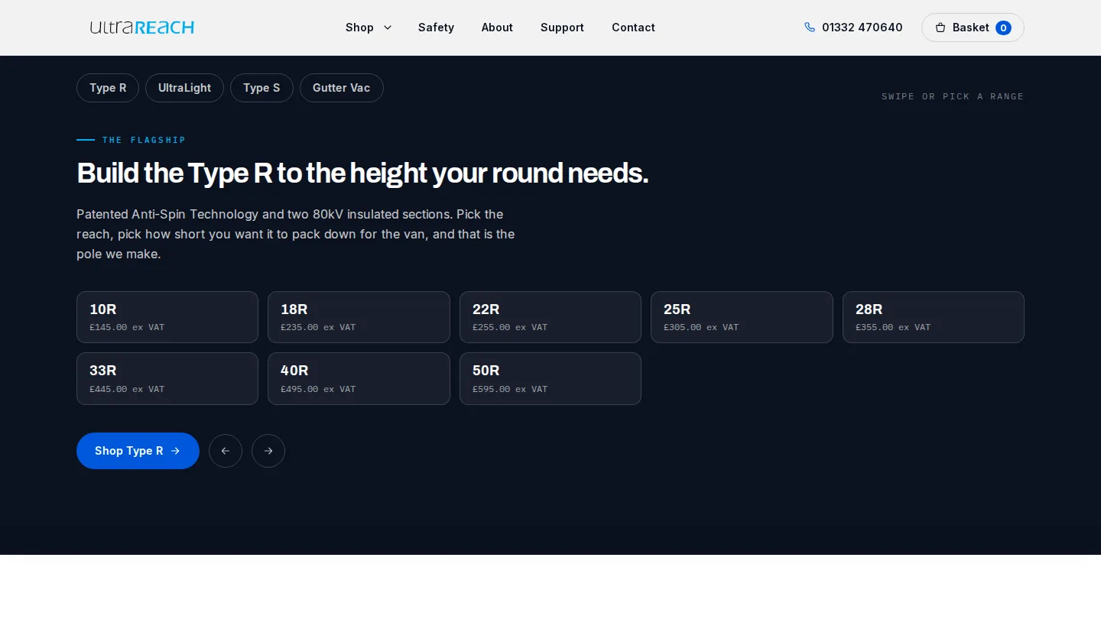Viewport: 1101px width, 619px height.
Task: Open the Support page
Action: pyautogui.click(x=562, y=28)
